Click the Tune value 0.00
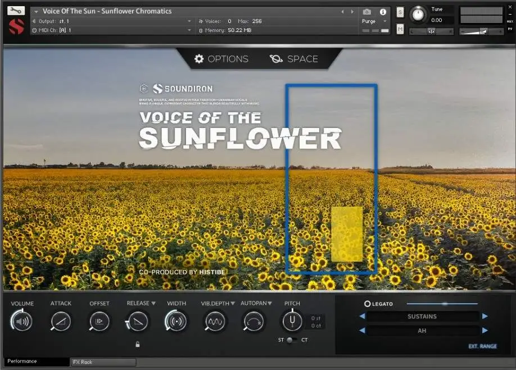 tap(437, 20)
